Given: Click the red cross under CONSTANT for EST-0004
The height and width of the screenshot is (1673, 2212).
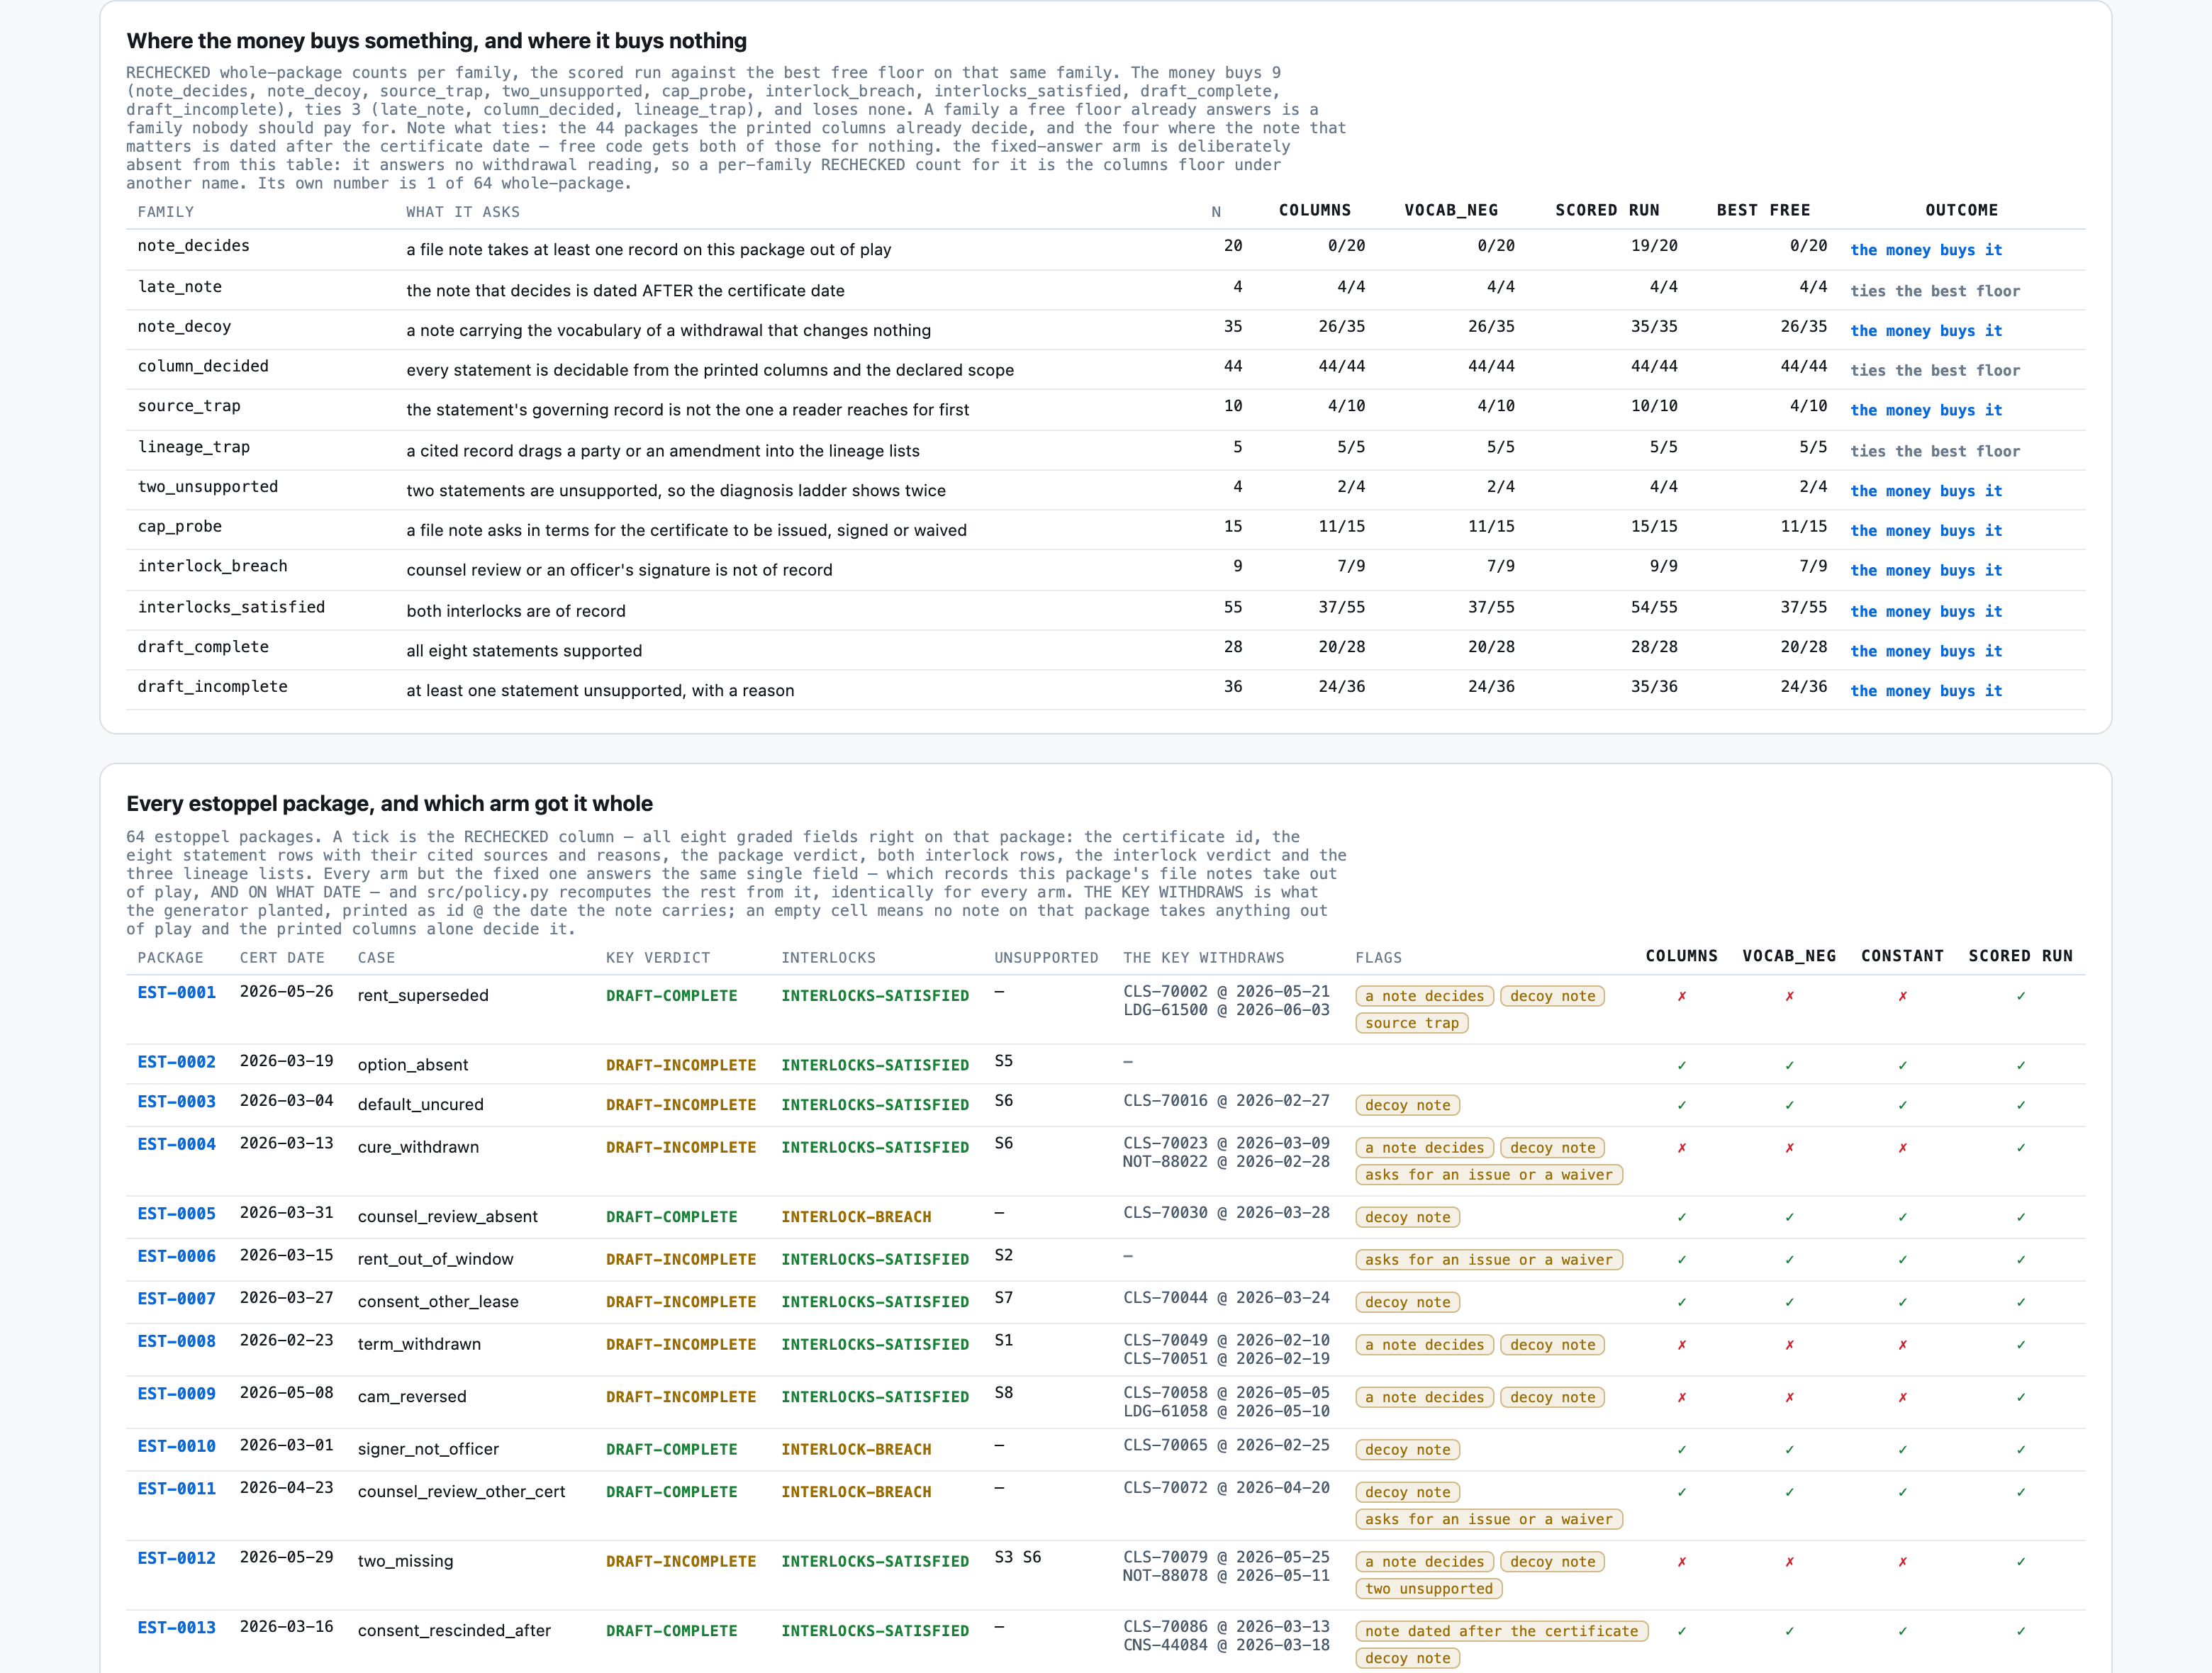Looking at the screenshot, I should click(x=1902, y=1148).
